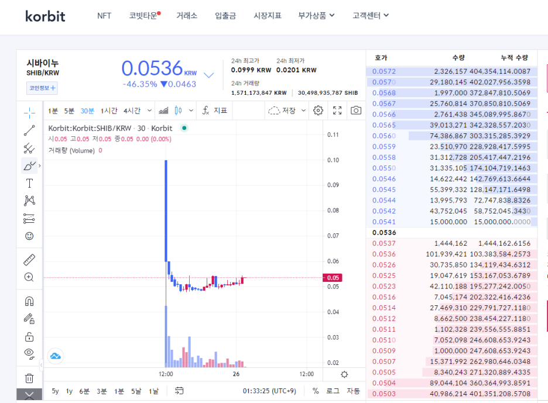
Task: Open chart settings gear icon
Action: (x=318, y=111)
